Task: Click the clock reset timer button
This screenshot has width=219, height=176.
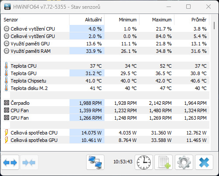Action: [144, 162]
